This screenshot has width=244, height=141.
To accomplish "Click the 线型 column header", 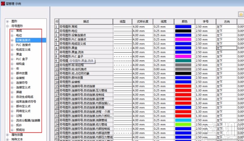I will point(122,21).
